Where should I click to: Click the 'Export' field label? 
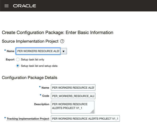[x=10, y=59]
